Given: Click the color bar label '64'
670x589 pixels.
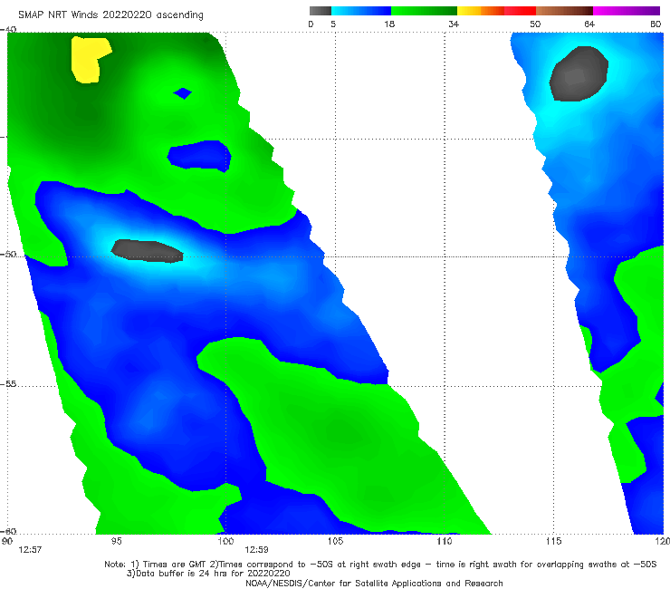Looking at the screenshot, I should 589,24.
